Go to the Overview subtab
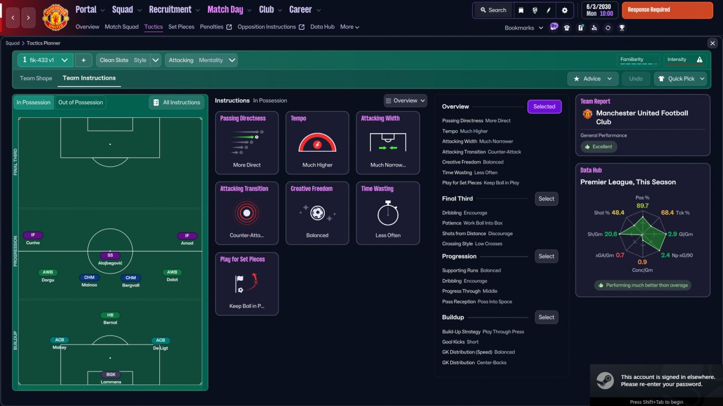The height and width of the screenshot is (406, 723). pyautogui.click(x=88, y=27)
